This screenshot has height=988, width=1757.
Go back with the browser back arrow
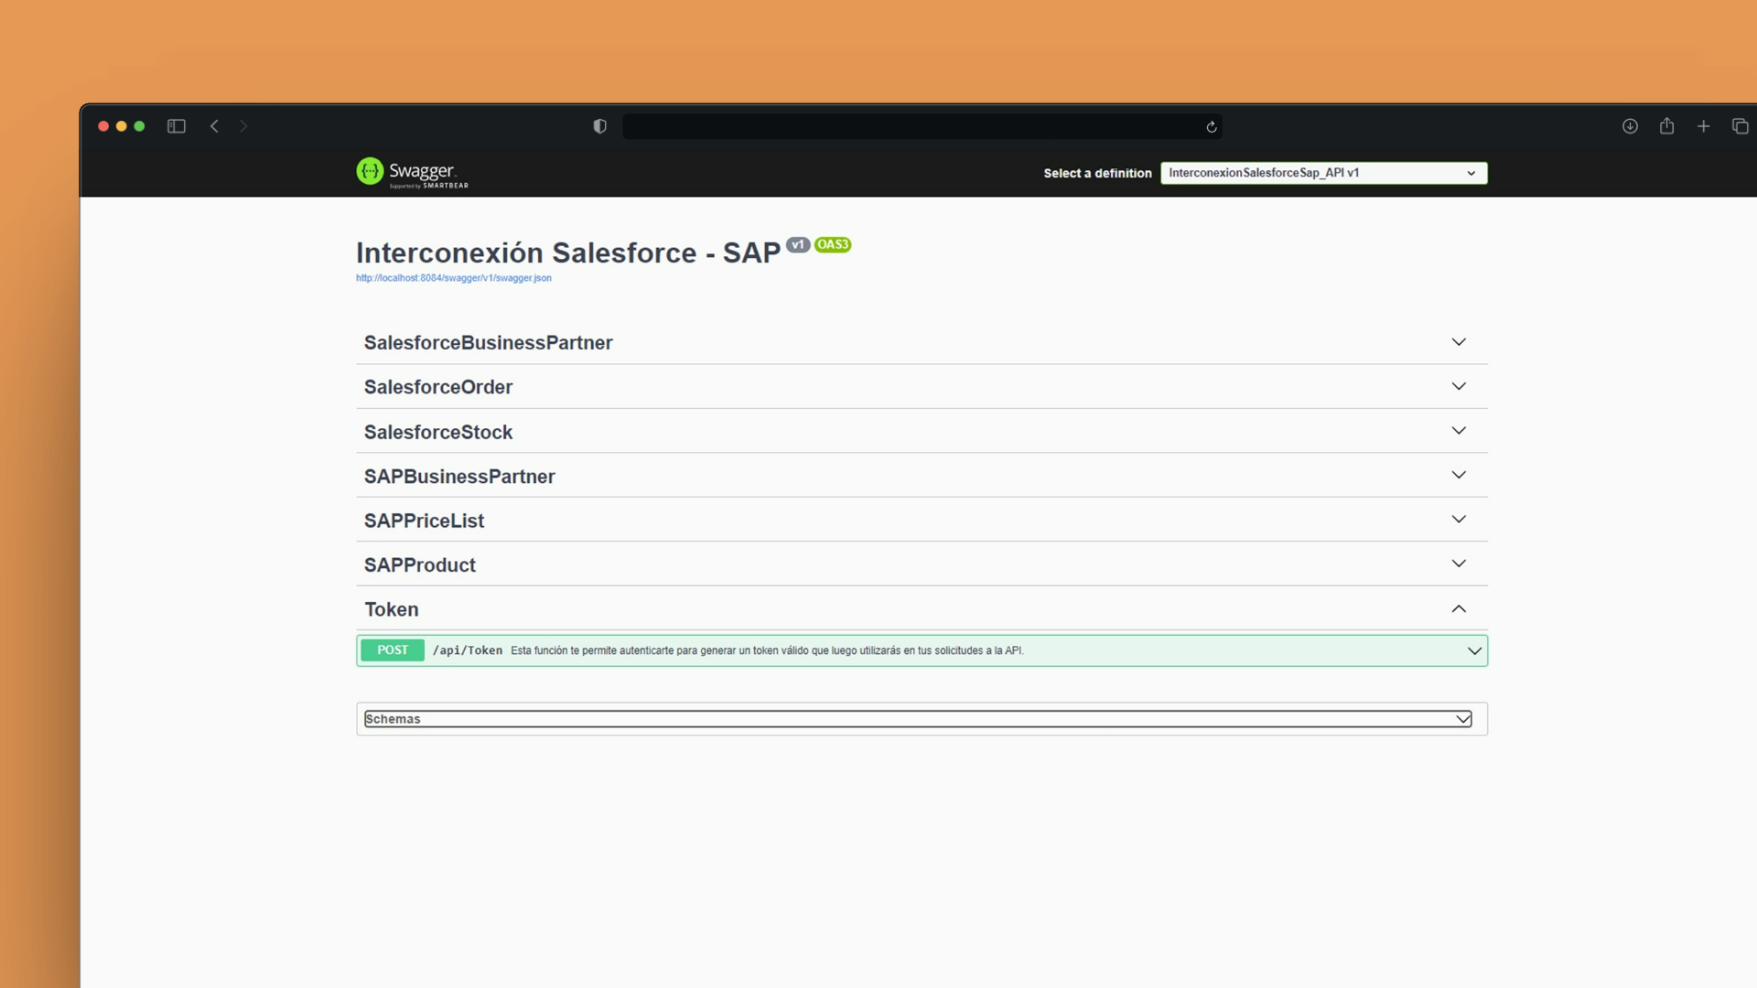[x=214, y=126]
